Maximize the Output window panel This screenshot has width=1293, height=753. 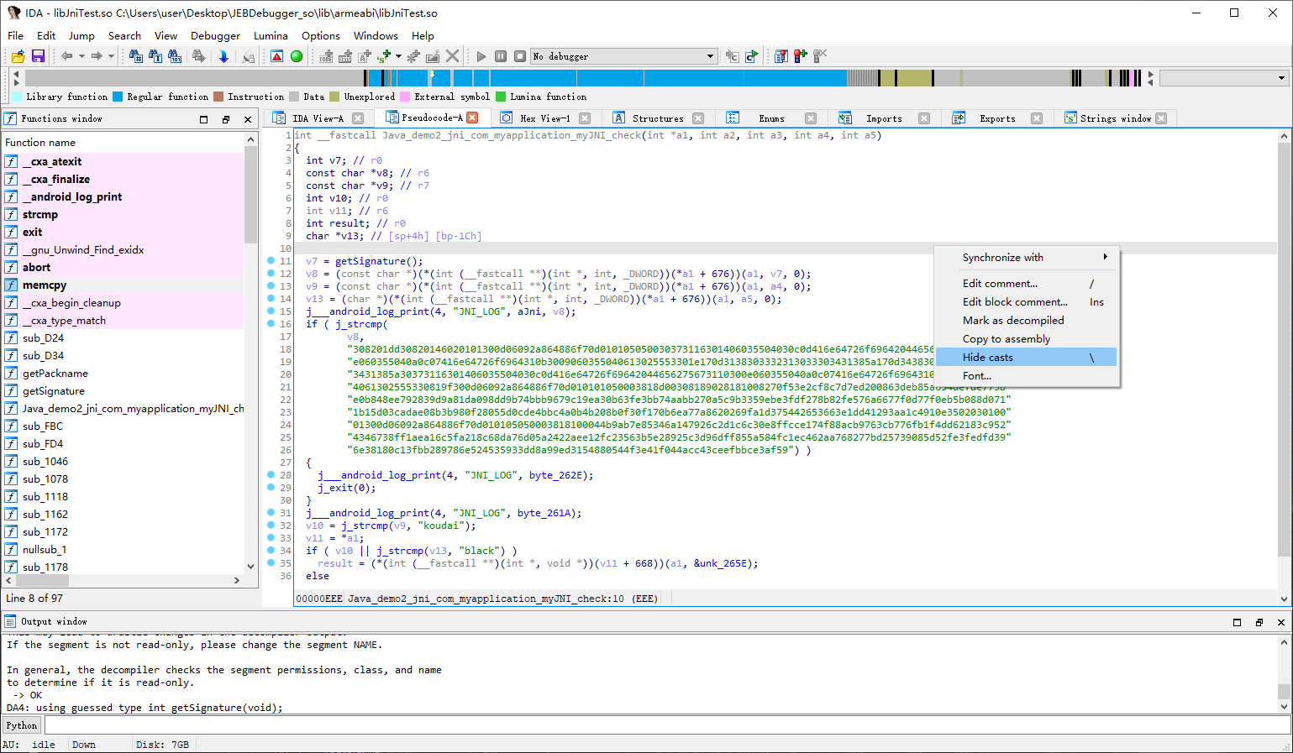1237,622
